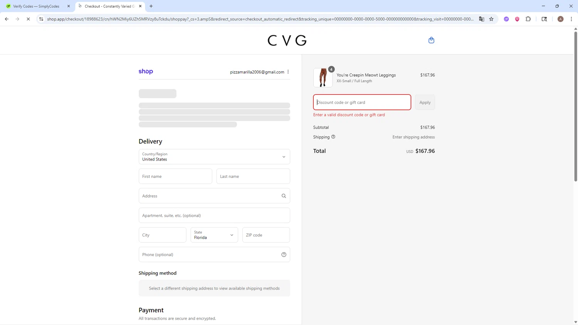578x325 pixels.
Task: Open Chrome three-dot menu
Action: pos(571,19)
